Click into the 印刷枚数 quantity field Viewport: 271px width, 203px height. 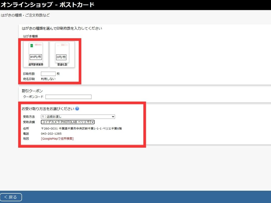pyautogui.click(x=48, y=74)
